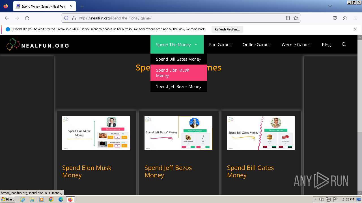Open the Spend Elon Musk' Money thumbnail
Image resolution: width=362 pixels, height=203 pixels.
coord(96,133)
